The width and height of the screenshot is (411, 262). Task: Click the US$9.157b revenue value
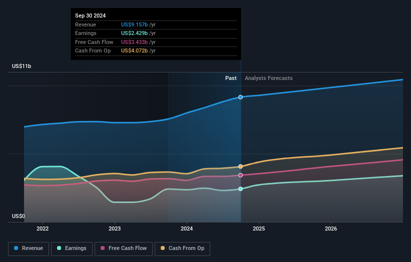134,24
